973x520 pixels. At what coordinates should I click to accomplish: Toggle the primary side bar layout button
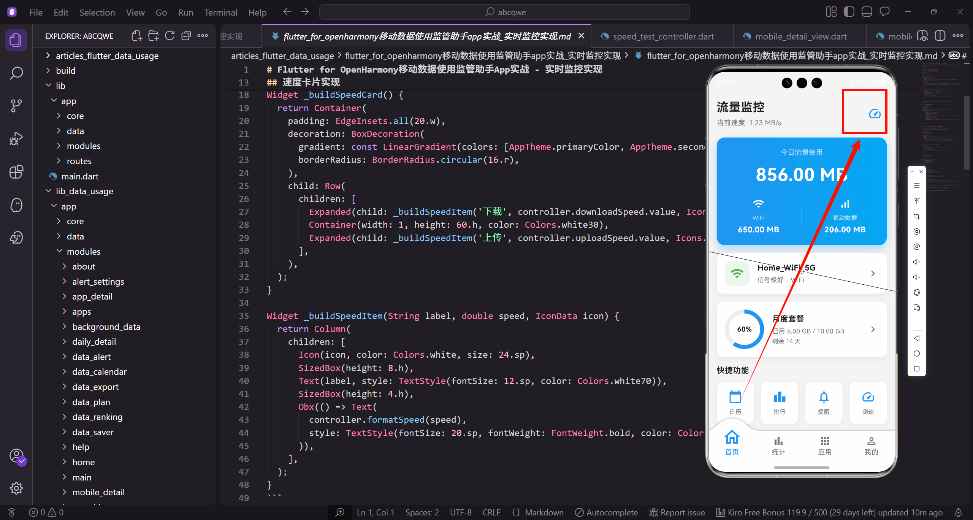(x=849, y=12)
